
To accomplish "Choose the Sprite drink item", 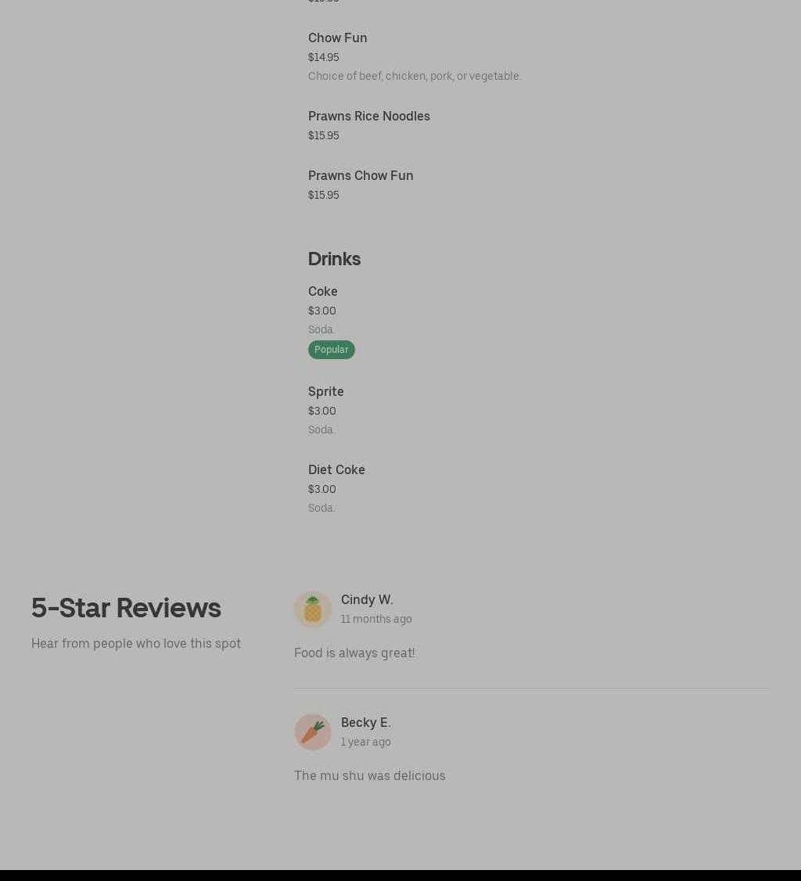I will click(325, 391).
